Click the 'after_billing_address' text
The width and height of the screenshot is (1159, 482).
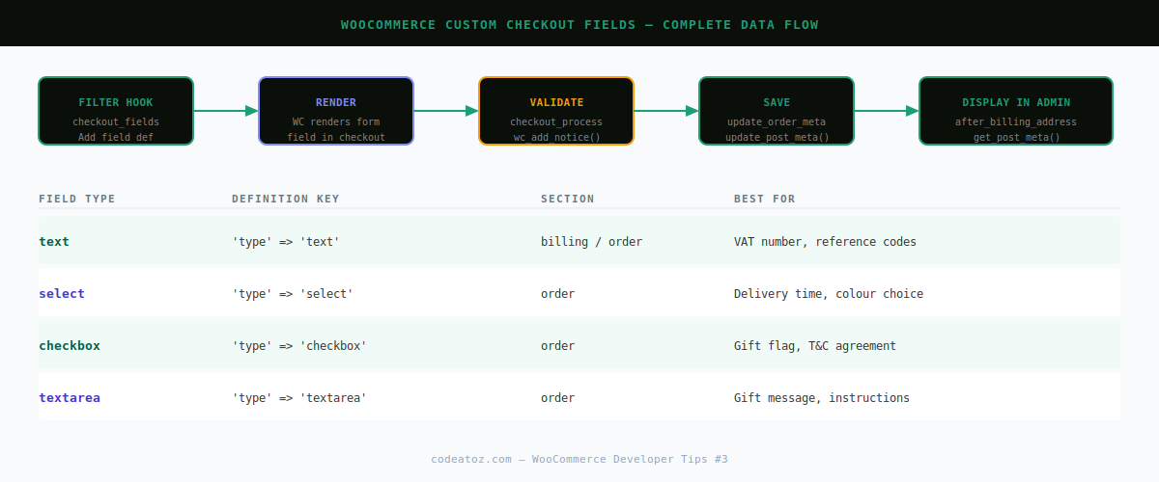[1016, 121]
